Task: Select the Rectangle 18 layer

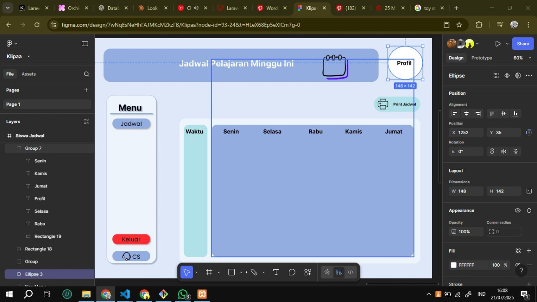Action: point(38,249)
